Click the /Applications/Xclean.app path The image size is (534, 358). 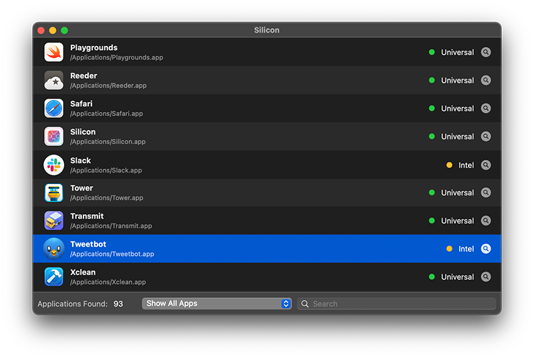pos(108,282)
